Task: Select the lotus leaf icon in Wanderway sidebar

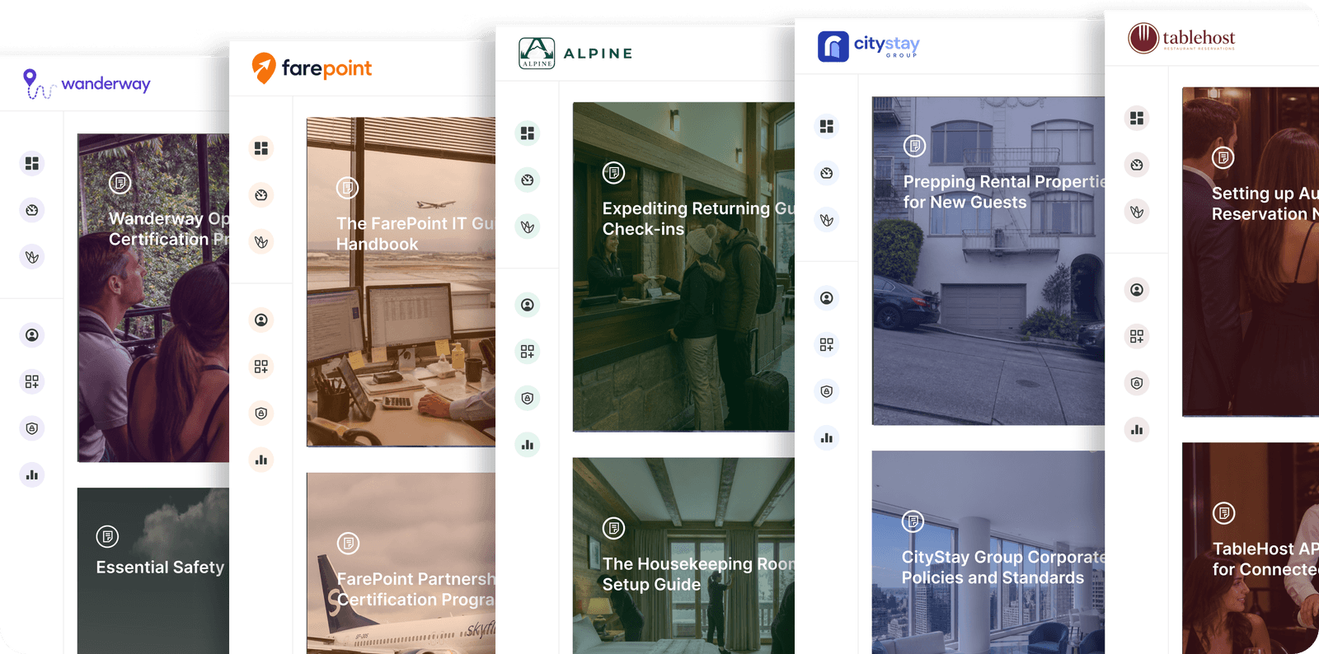Action: (32, 257)
